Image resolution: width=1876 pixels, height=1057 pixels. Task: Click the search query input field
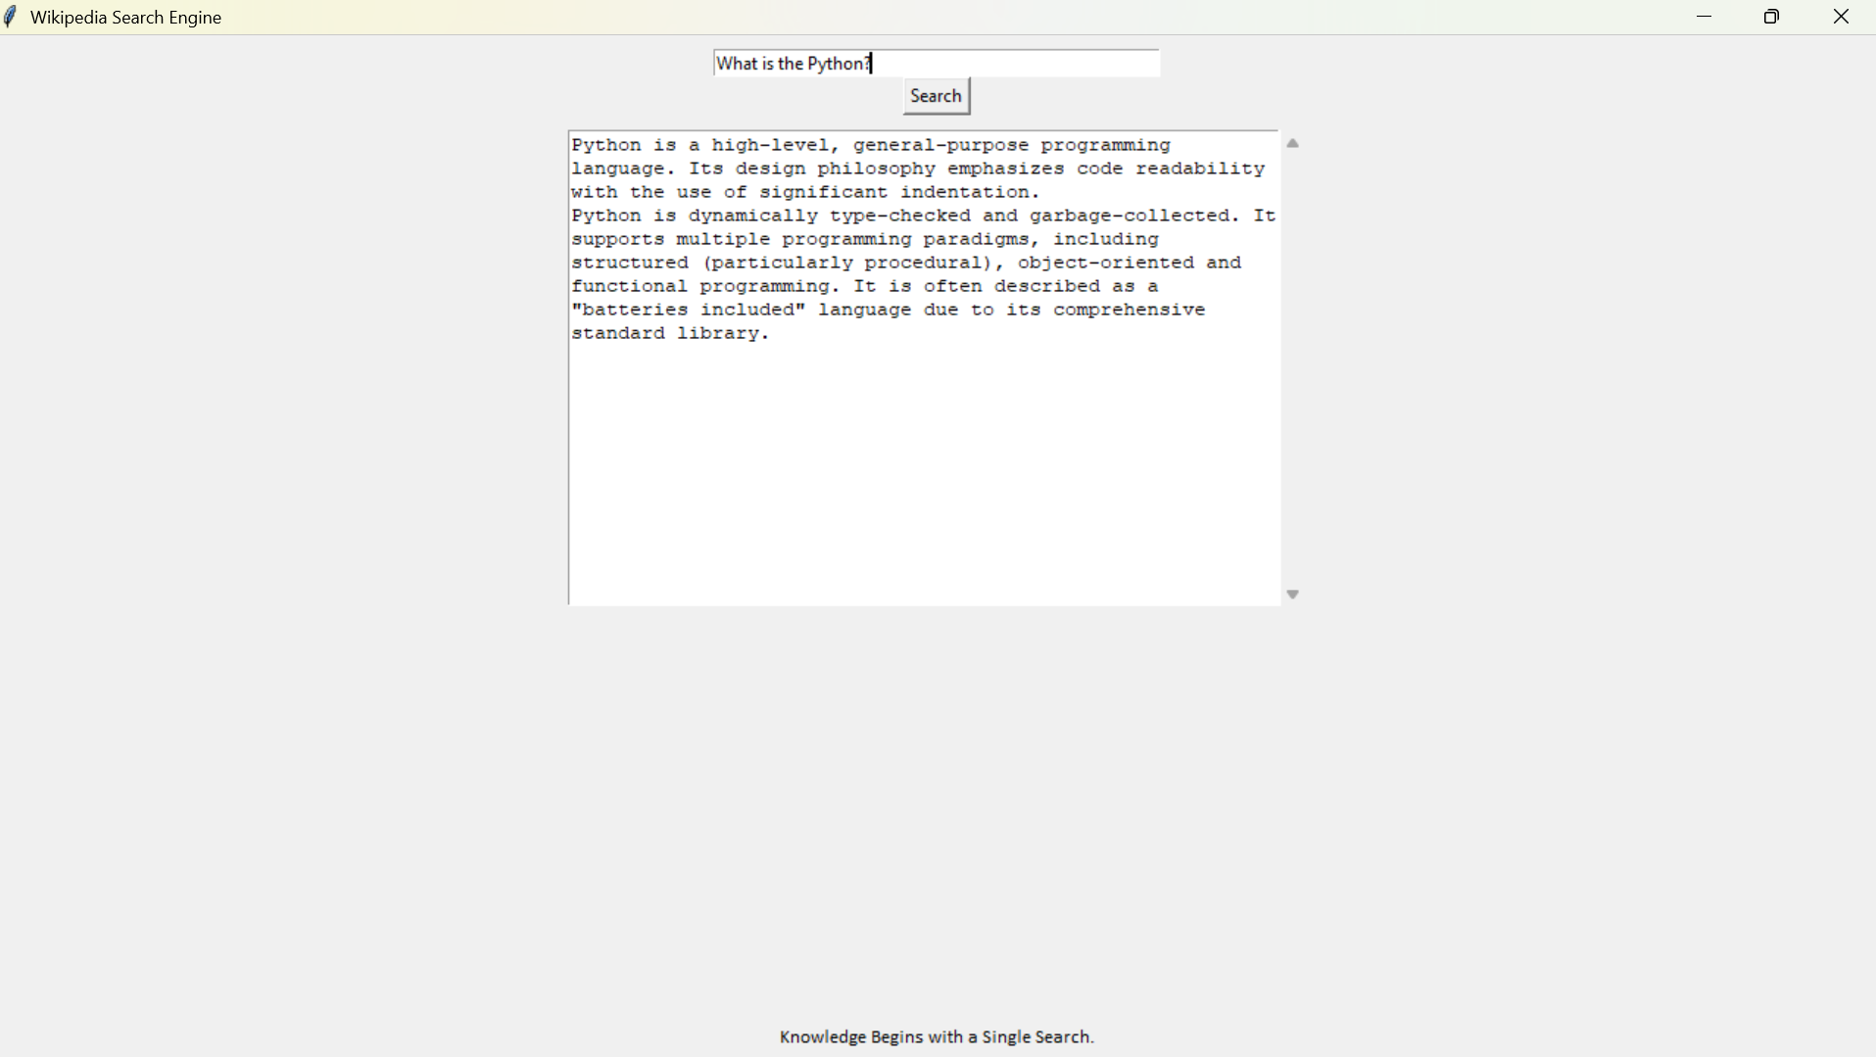coord(1009,64)
